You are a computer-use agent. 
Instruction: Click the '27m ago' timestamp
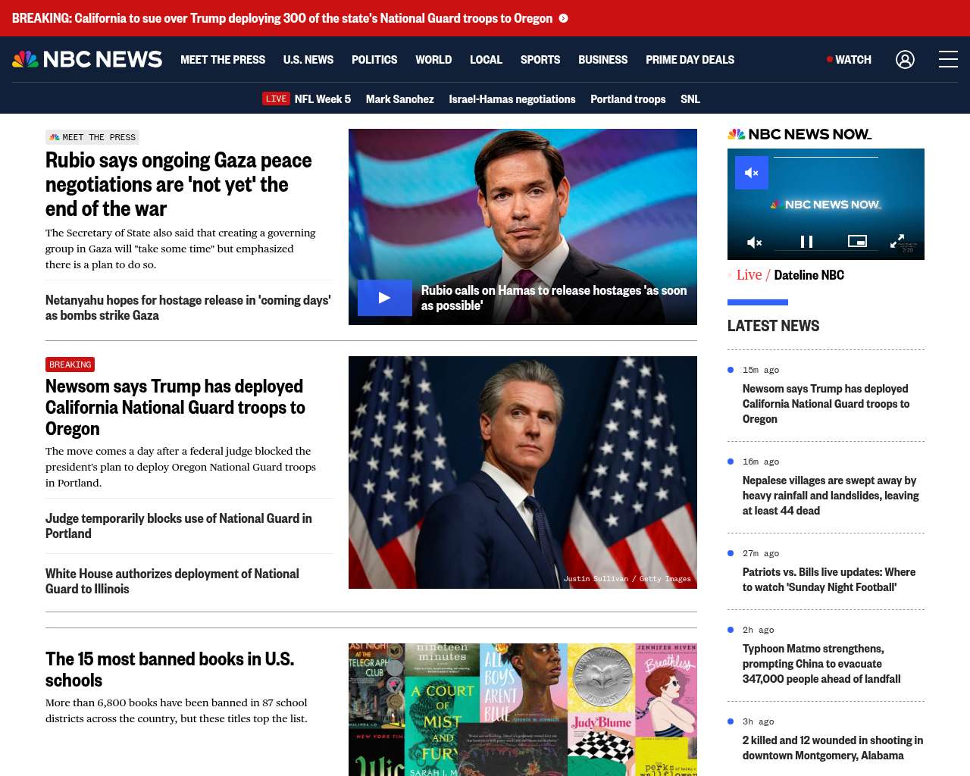tap(761, 553)
